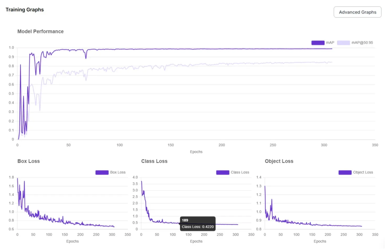Click the Training Graphs heading

[25, 10]
